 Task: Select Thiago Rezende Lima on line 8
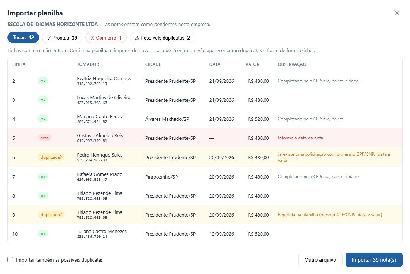click(x=100, y=193)
